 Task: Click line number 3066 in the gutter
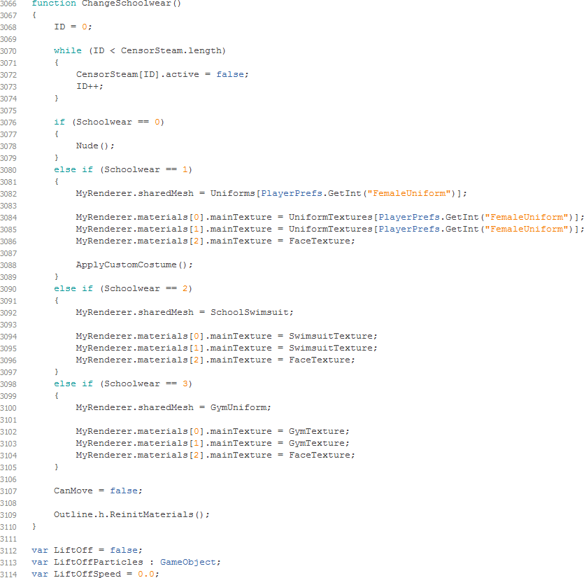pyautogui.click(x=8, y=3)
